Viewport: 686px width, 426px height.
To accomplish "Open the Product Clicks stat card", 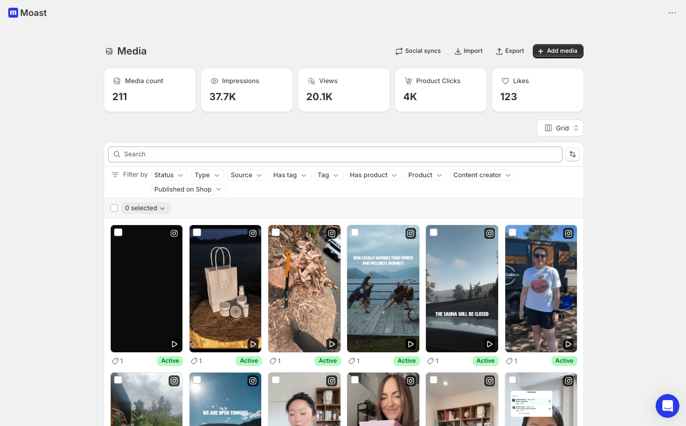I will point(441,90).
